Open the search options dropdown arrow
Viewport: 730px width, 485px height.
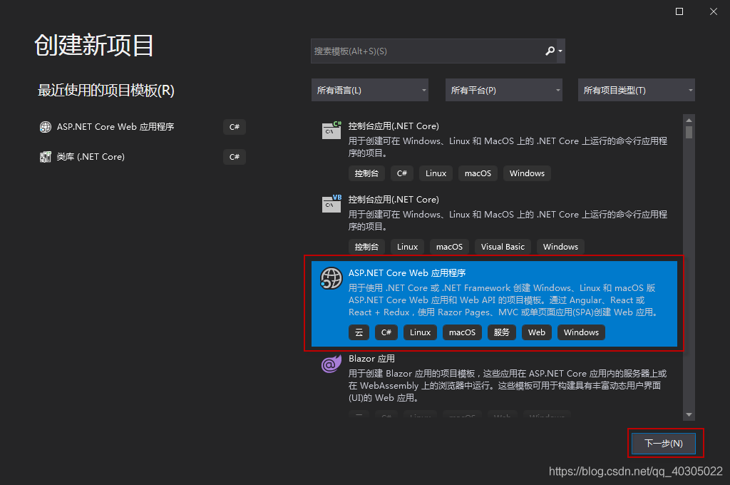(x=560, y=51)
